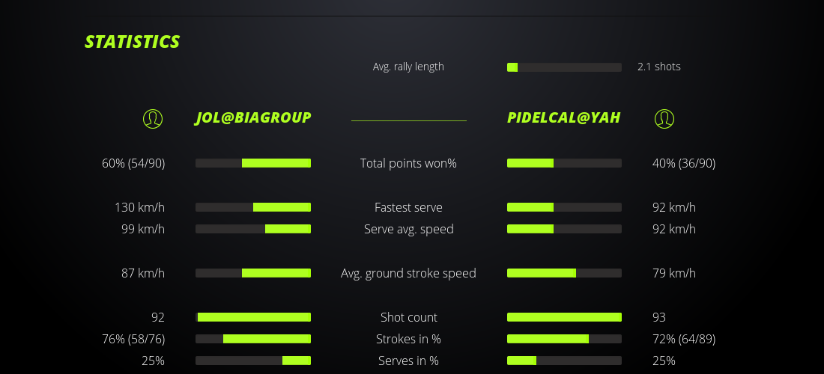
Task: Click JOL@BIAGROUP's Fastest serve bar
Action: point(253,207)
